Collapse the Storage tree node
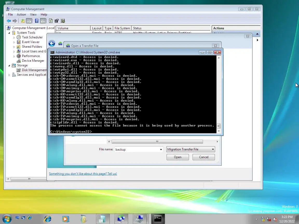299x224 pixels. pyautogui.click(x=9, y=66)
